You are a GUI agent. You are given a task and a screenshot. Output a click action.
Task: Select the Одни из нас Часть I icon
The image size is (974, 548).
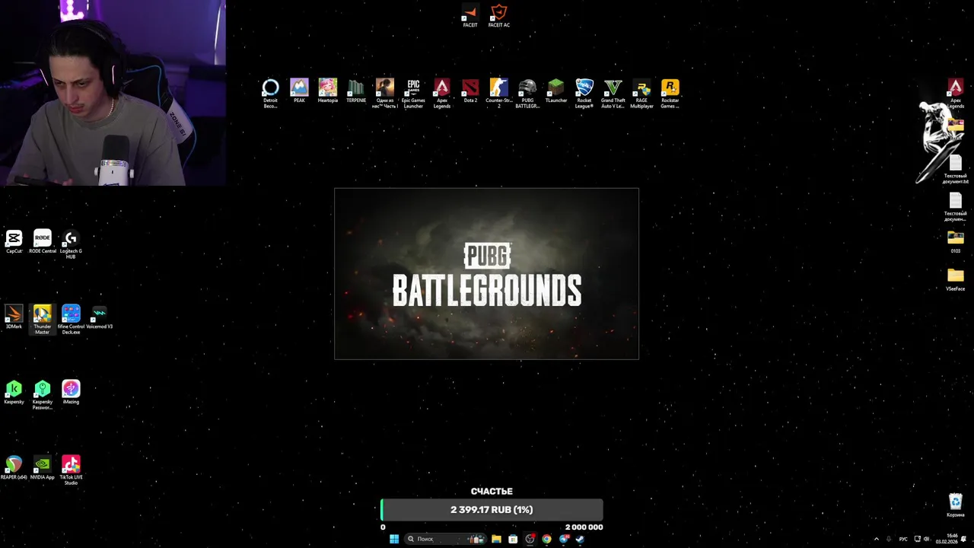tap(385, 94)
